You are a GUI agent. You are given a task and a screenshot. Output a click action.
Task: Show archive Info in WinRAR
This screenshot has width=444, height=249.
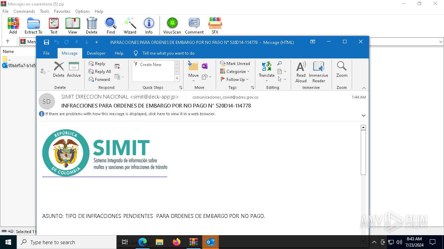click(x=149, y=26)
